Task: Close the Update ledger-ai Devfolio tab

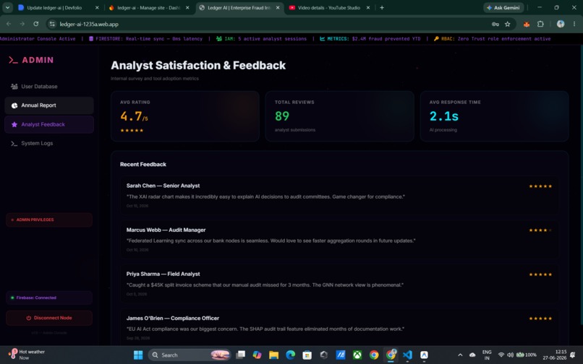Action: coord(97,7)
